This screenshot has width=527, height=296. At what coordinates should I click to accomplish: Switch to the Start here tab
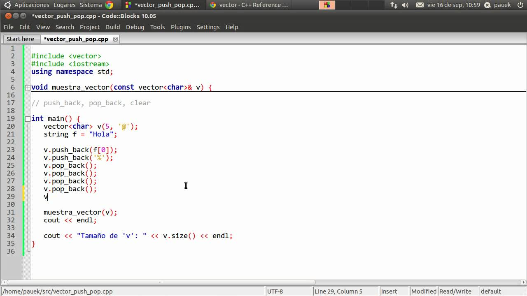coord(20,39)
